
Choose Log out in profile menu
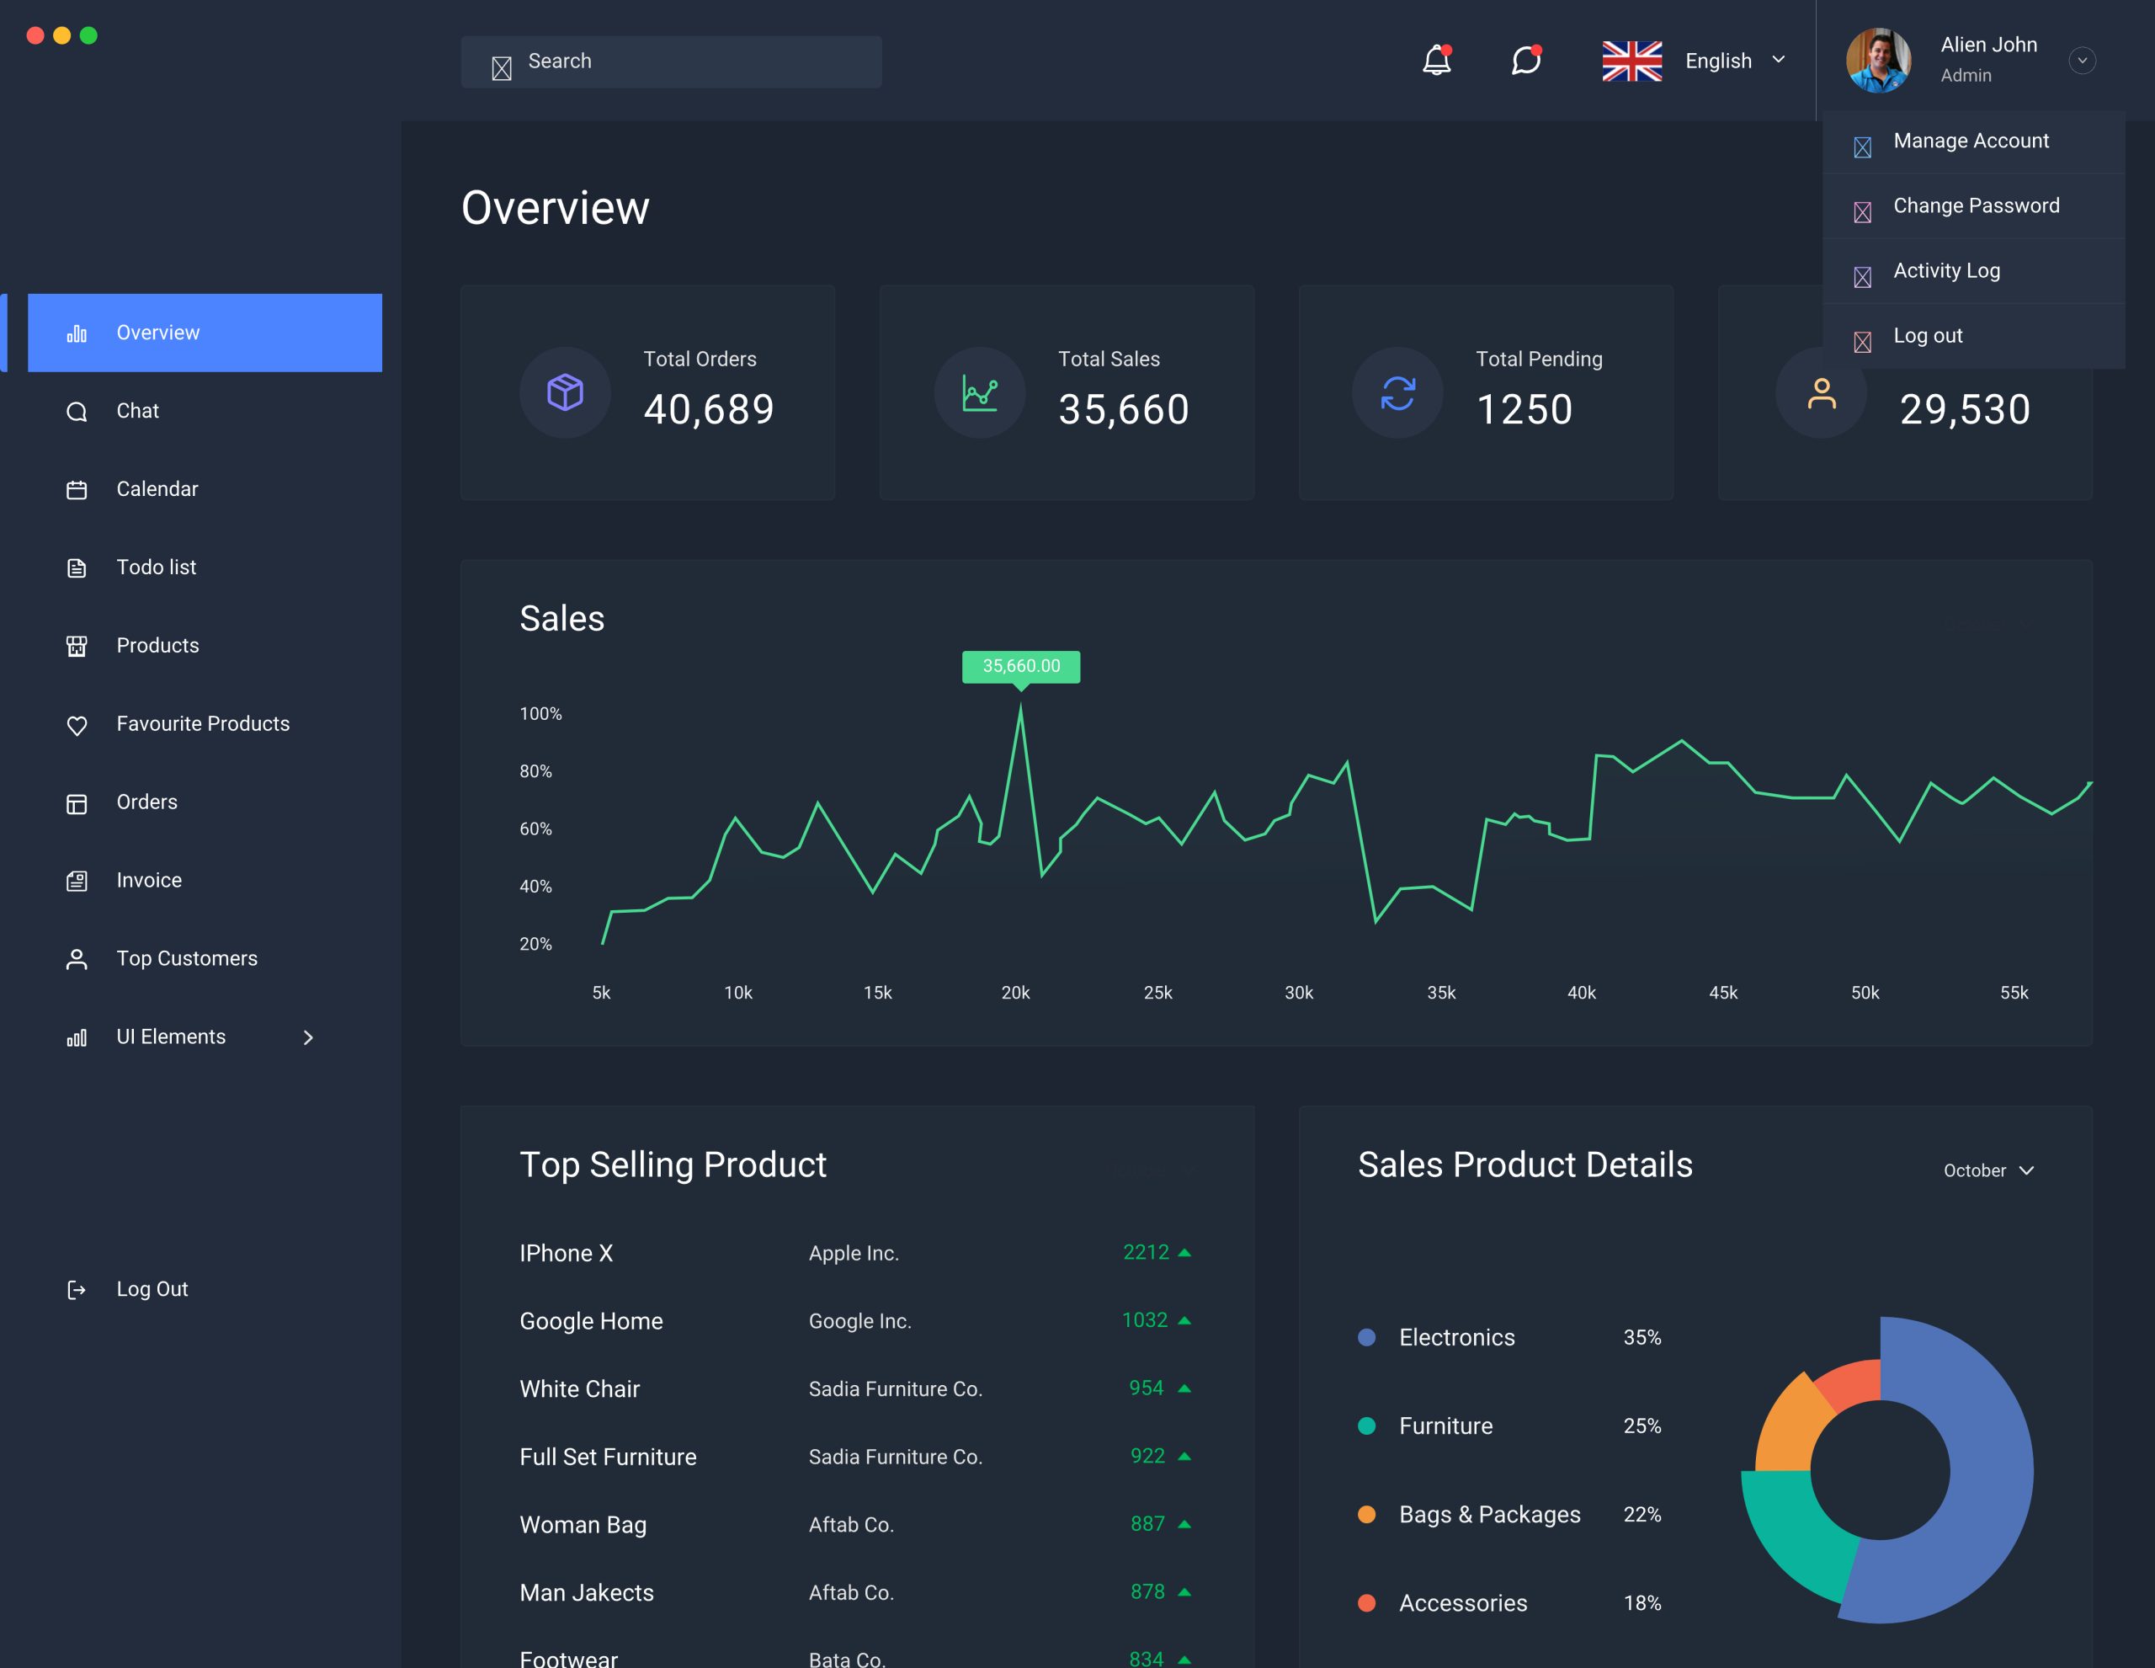click(1973, 337)
